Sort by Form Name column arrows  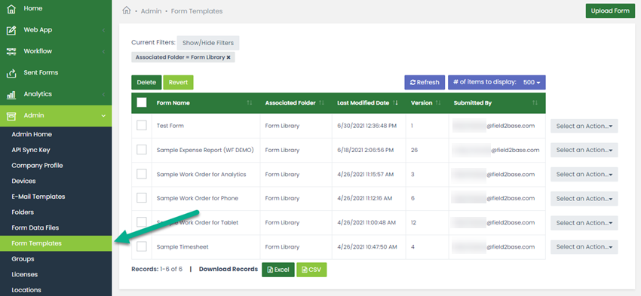tap(250, 103)
